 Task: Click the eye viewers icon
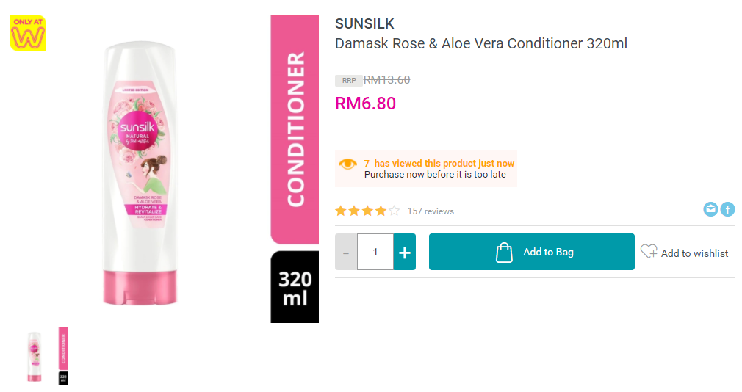pyautogui.click(x=347, y=164)
